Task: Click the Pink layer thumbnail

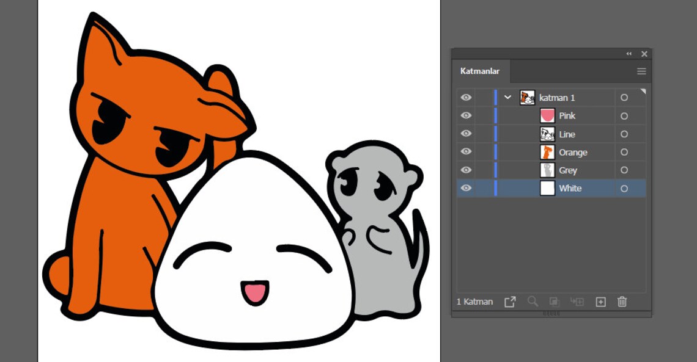Action: 547,115
